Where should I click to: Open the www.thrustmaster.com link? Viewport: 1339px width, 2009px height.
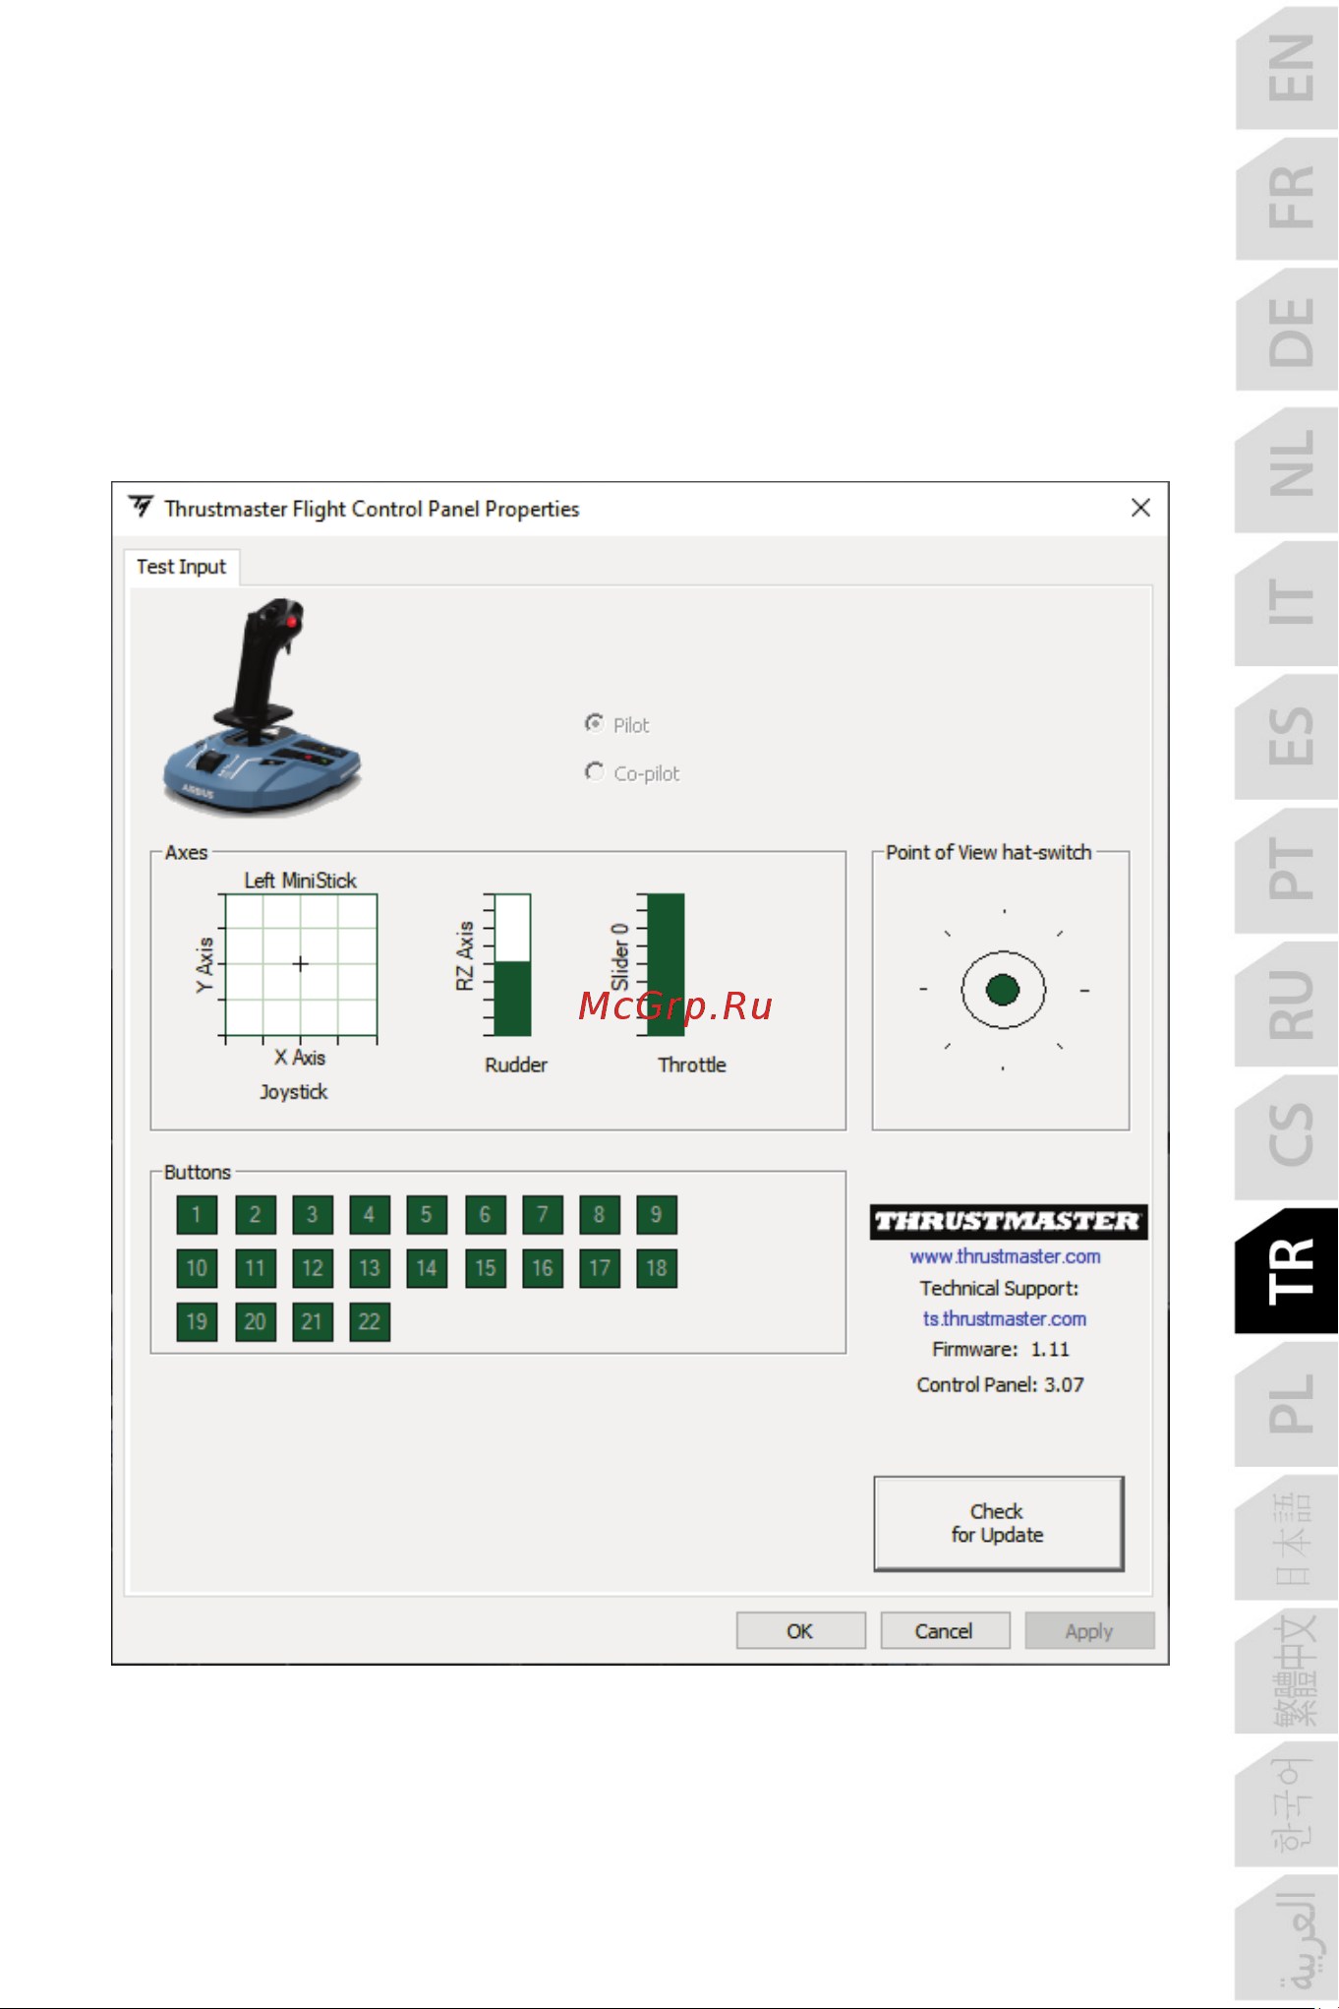click(x=1005, y=1256)
